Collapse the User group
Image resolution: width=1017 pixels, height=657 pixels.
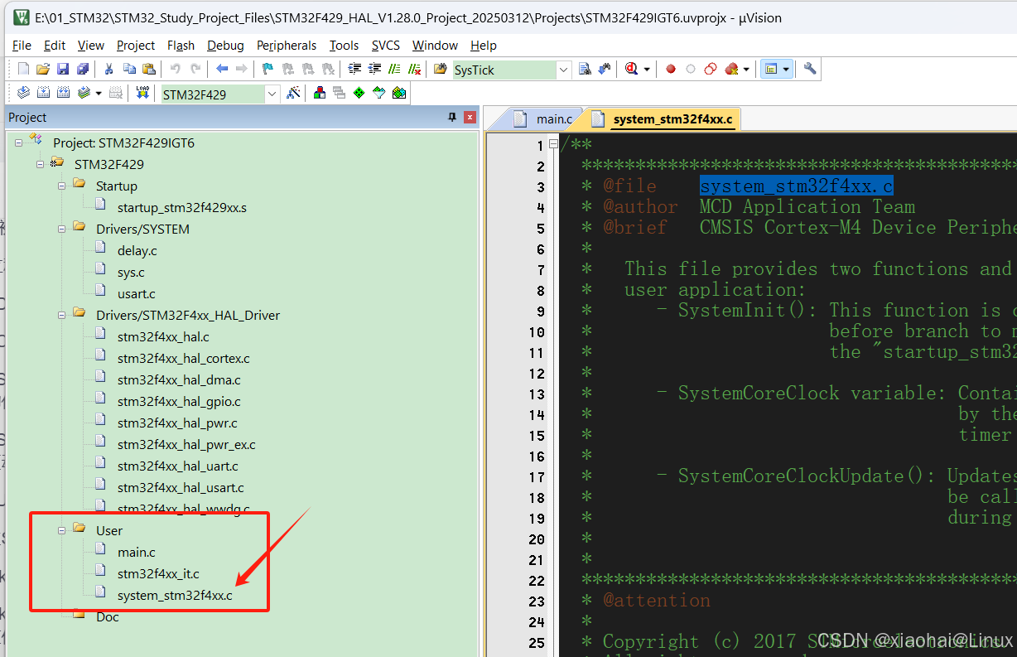pos(61,530)
